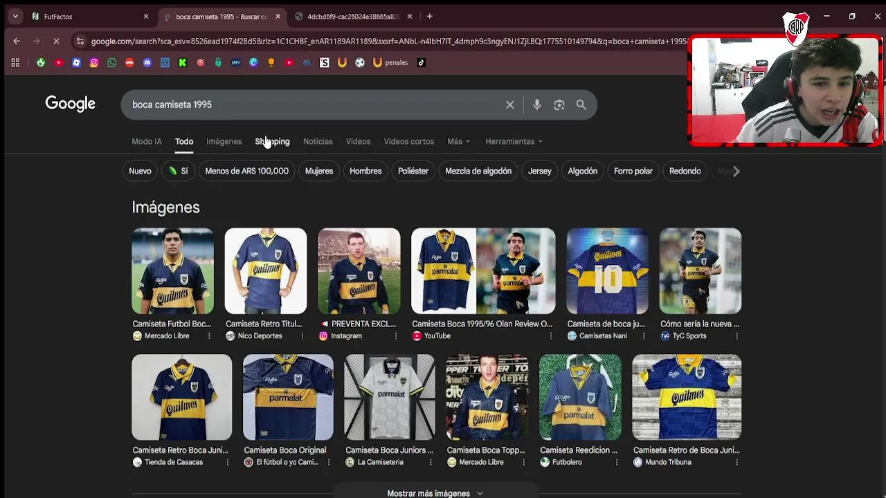Screen dimensions: 886x498
Task: Open the Camiseta de boca ju... number 10 thumbnail
Action: point(608,270)
